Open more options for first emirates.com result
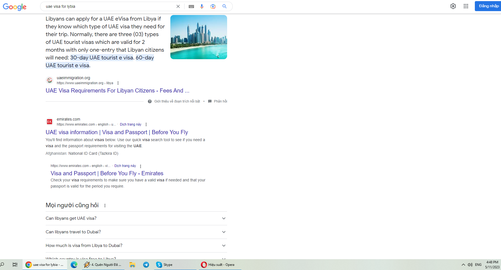 click(146, 124)
